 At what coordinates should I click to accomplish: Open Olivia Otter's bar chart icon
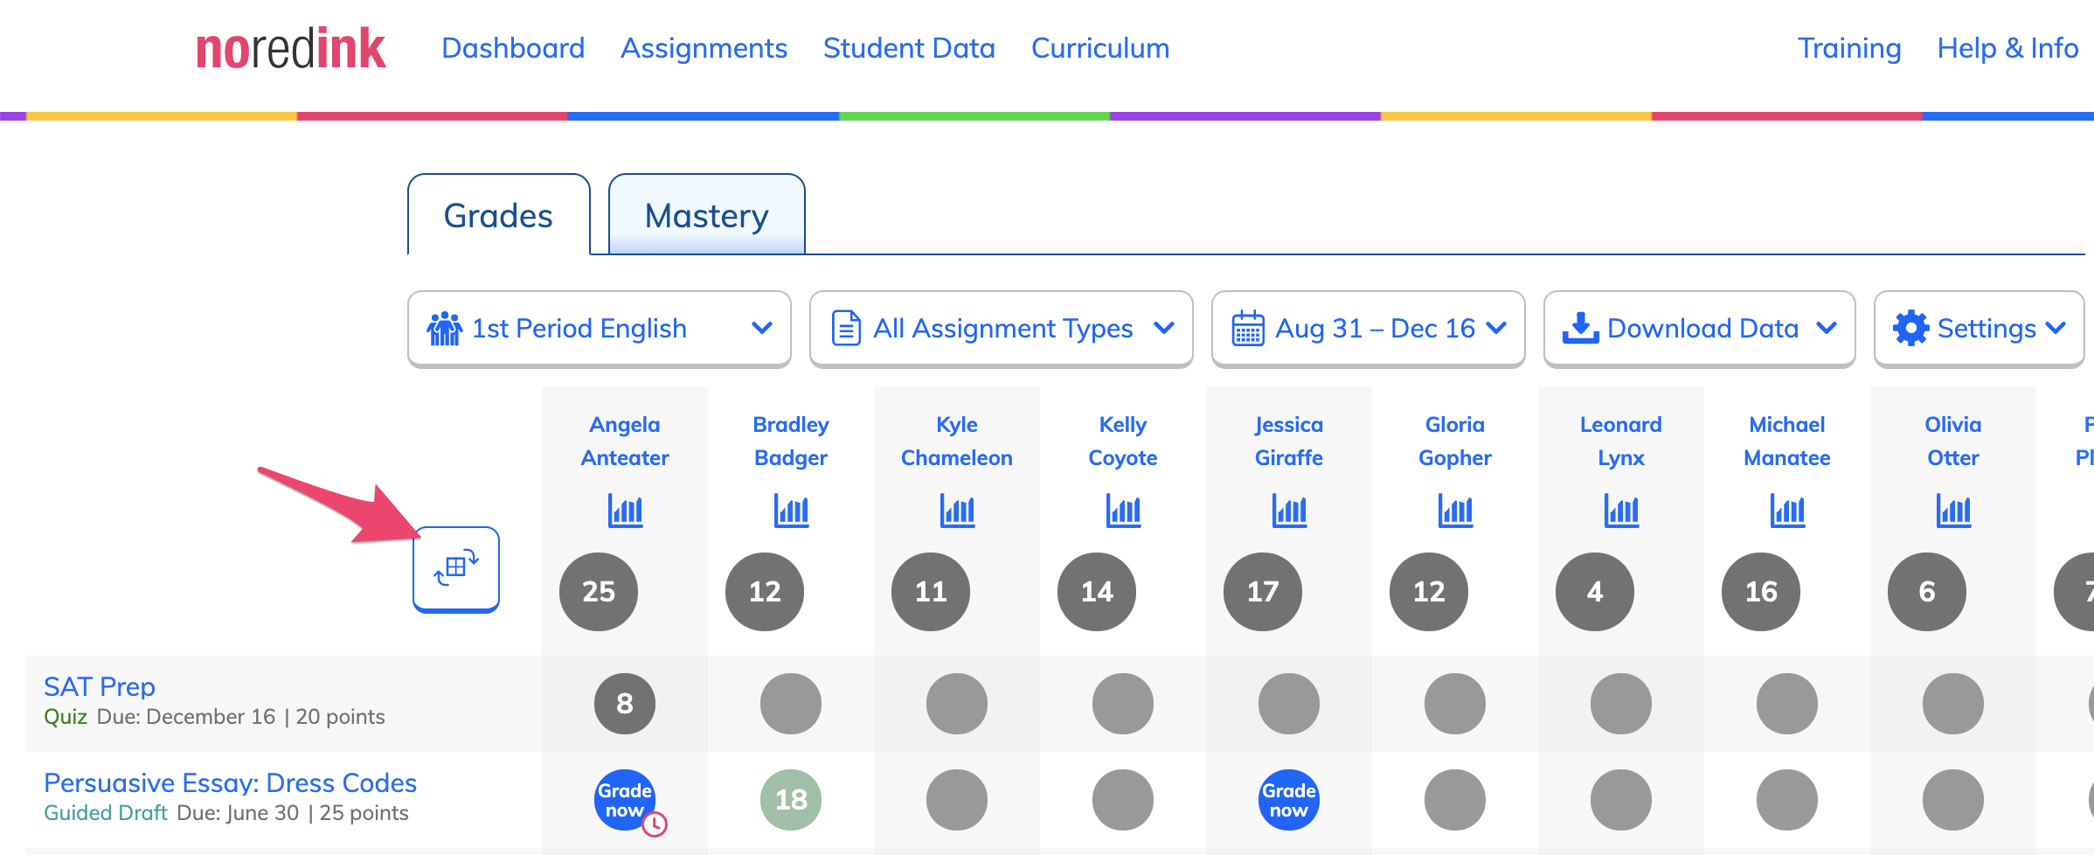(x=1953, y=511)
